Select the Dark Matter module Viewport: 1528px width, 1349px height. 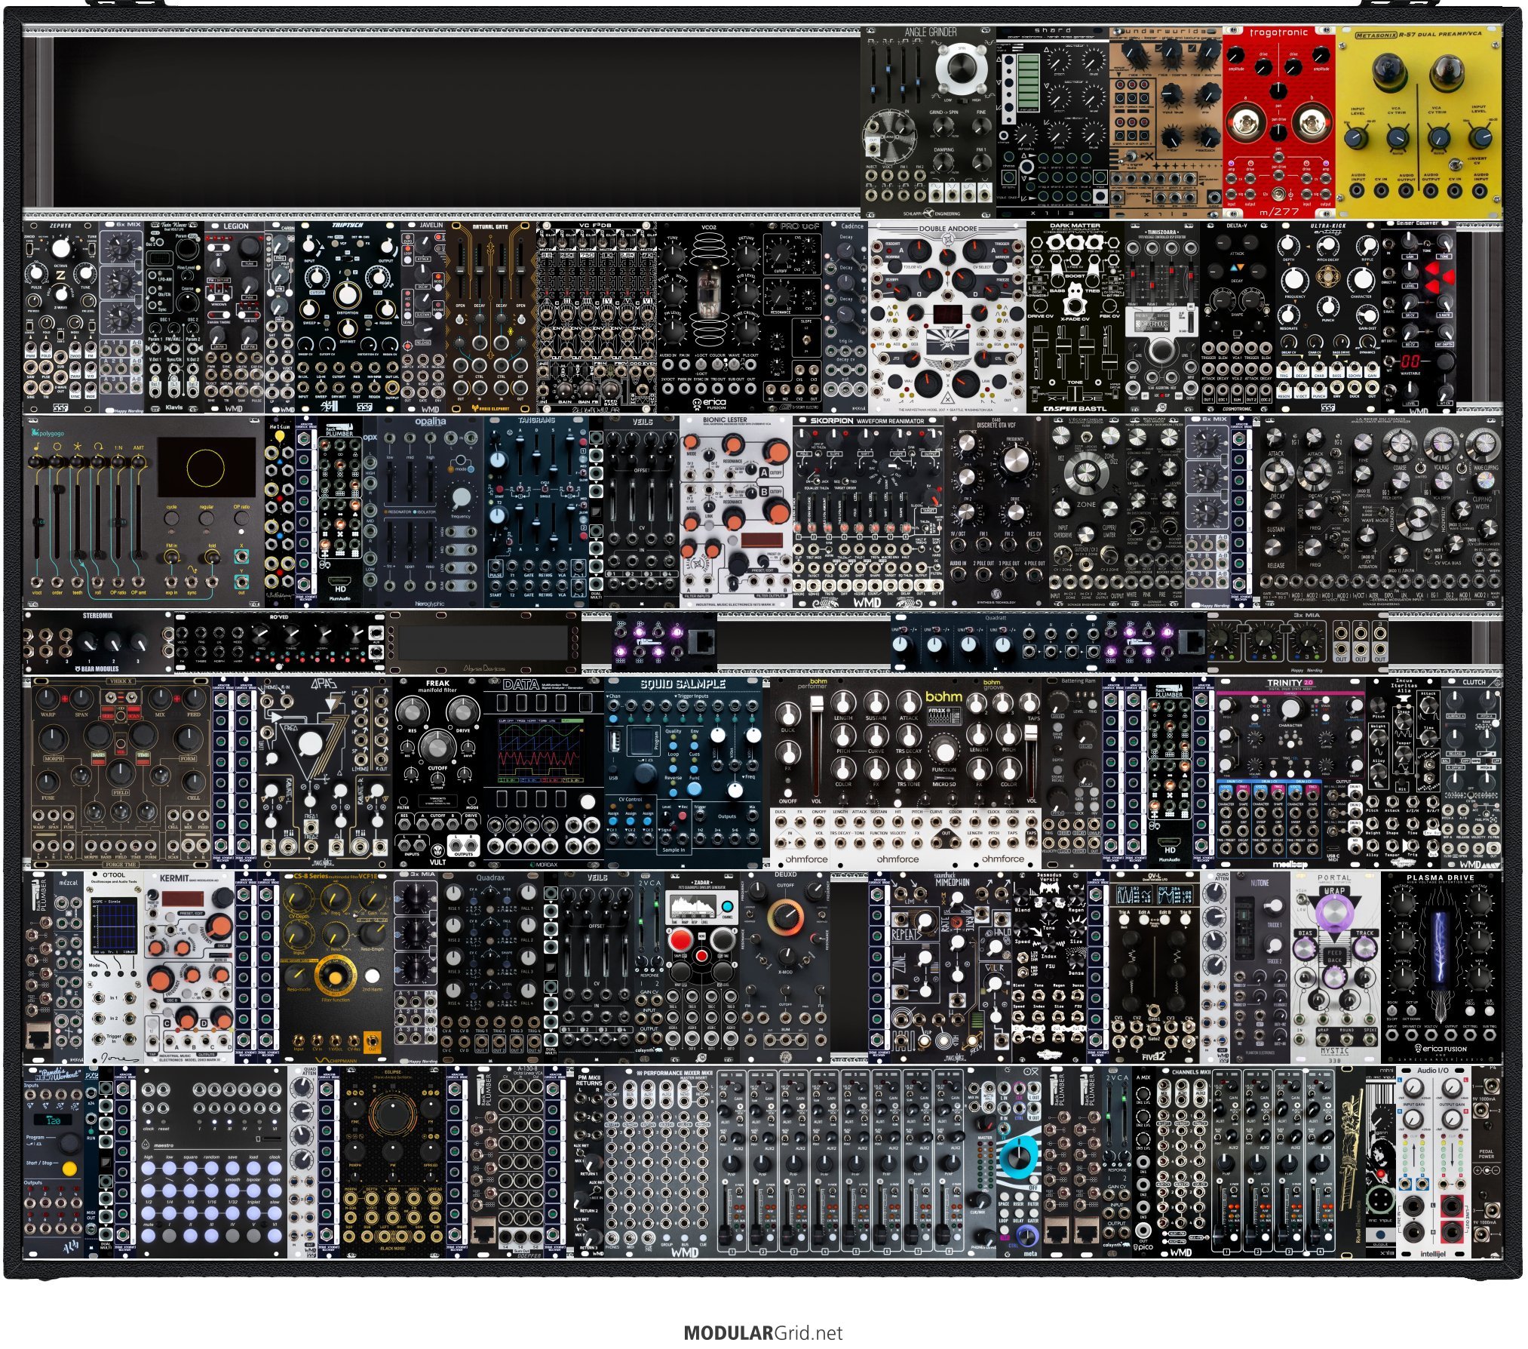(x=1075, y=317)
